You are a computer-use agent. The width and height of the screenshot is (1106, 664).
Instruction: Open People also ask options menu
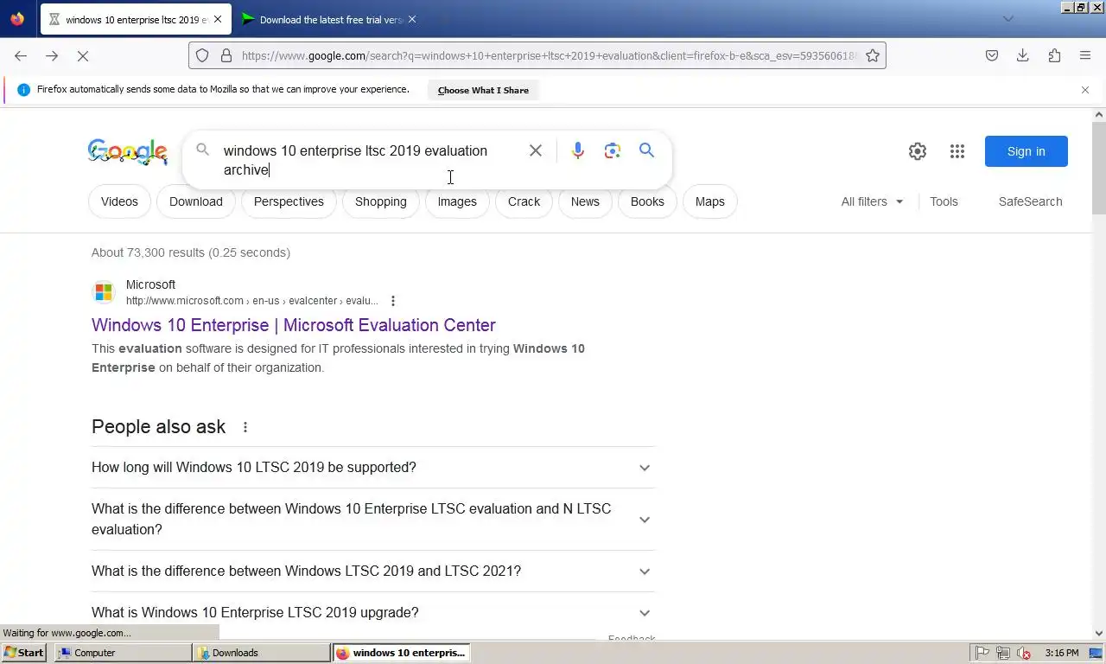click(x=245, y=427)
